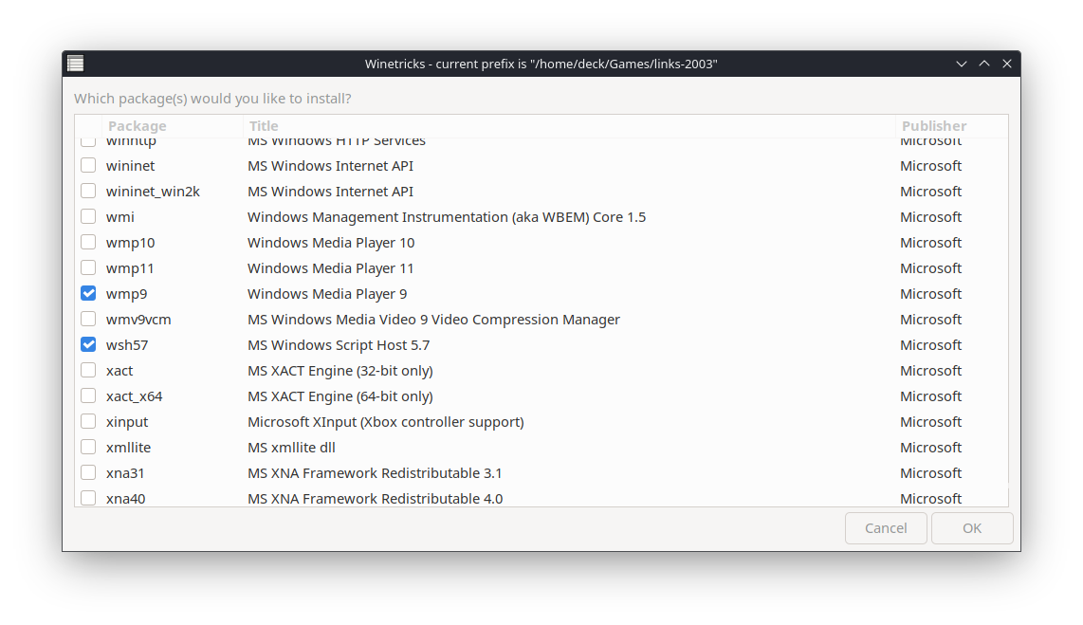Image resolution: width=1083 pixels, height=625 pixels.
Task: Check the xact_x64 checkbox
Action: click(88, 395)
